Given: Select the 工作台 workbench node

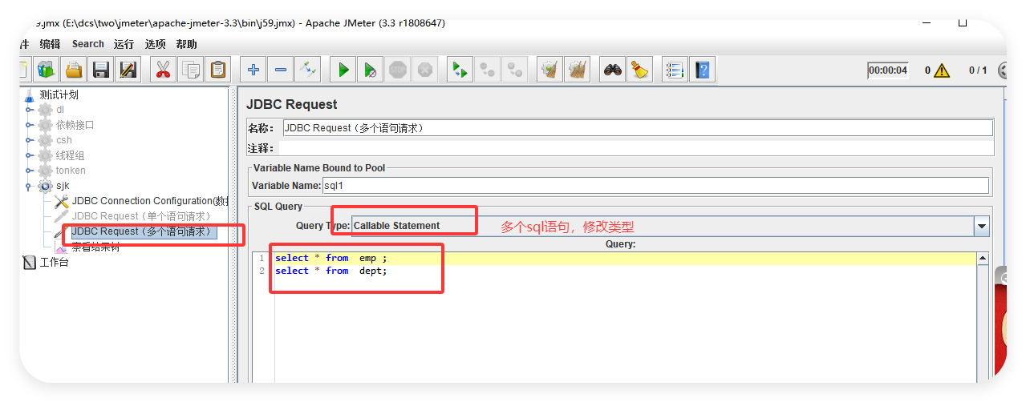Looking at the screenshot, I should coord(54,262).
